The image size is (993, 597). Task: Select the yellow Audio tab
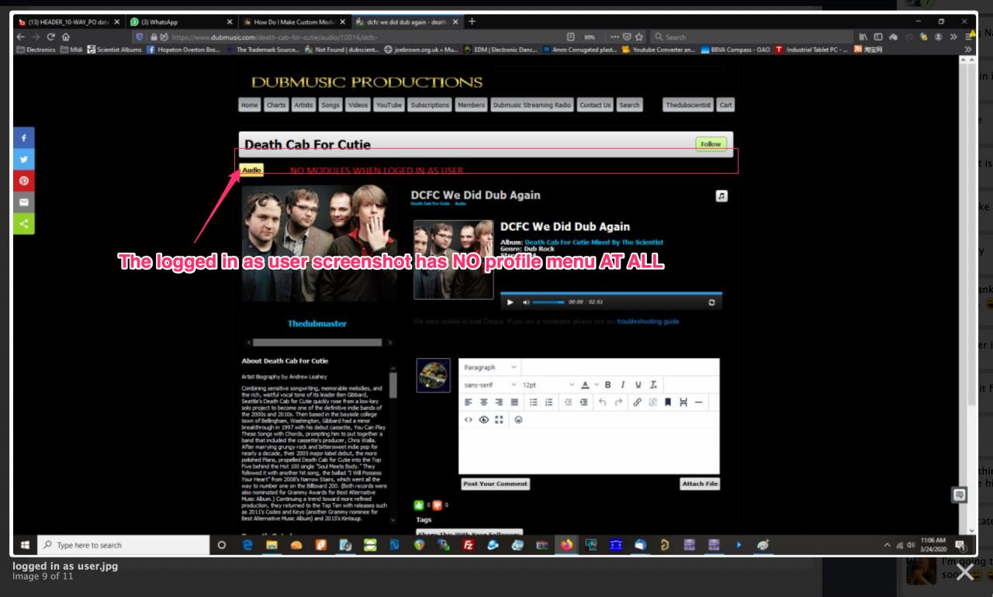tap(251, 170)
